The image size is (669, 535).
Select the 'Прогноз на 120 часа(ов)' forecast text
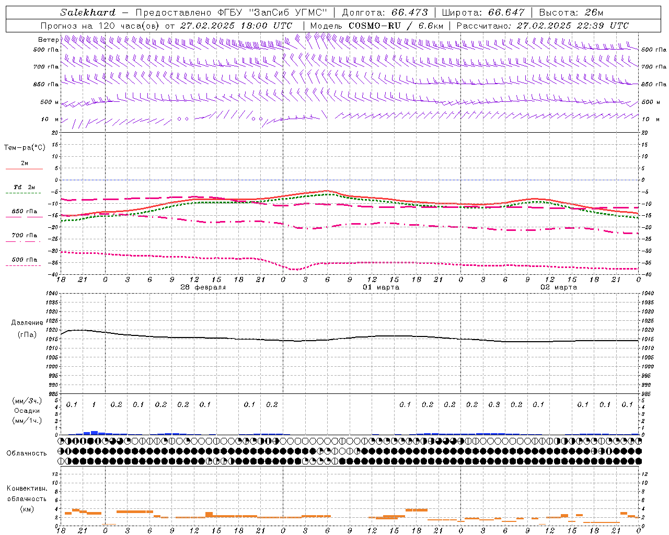[x=100, y=26]
